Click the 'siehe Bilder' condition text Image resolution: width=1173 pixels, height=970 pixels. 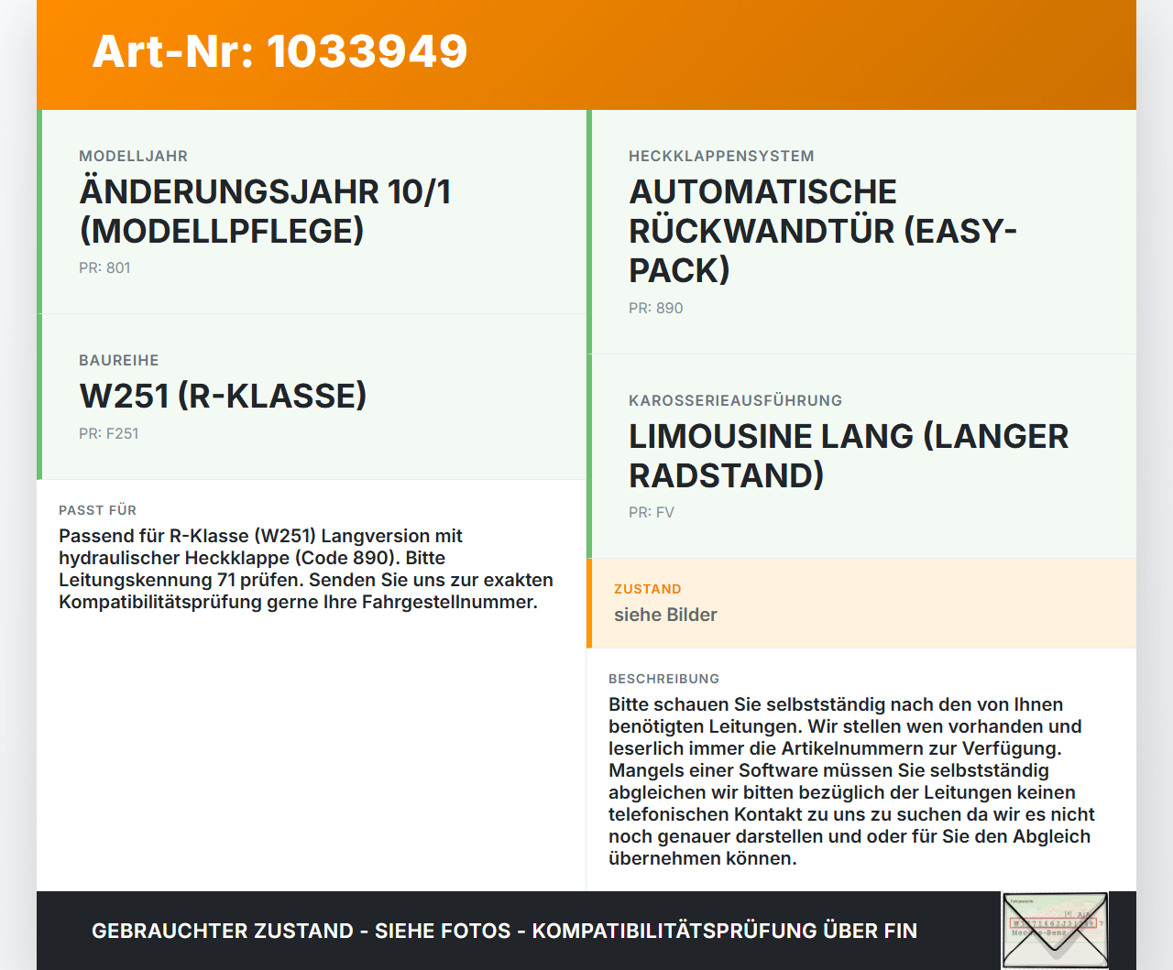(x=665, y=616)
